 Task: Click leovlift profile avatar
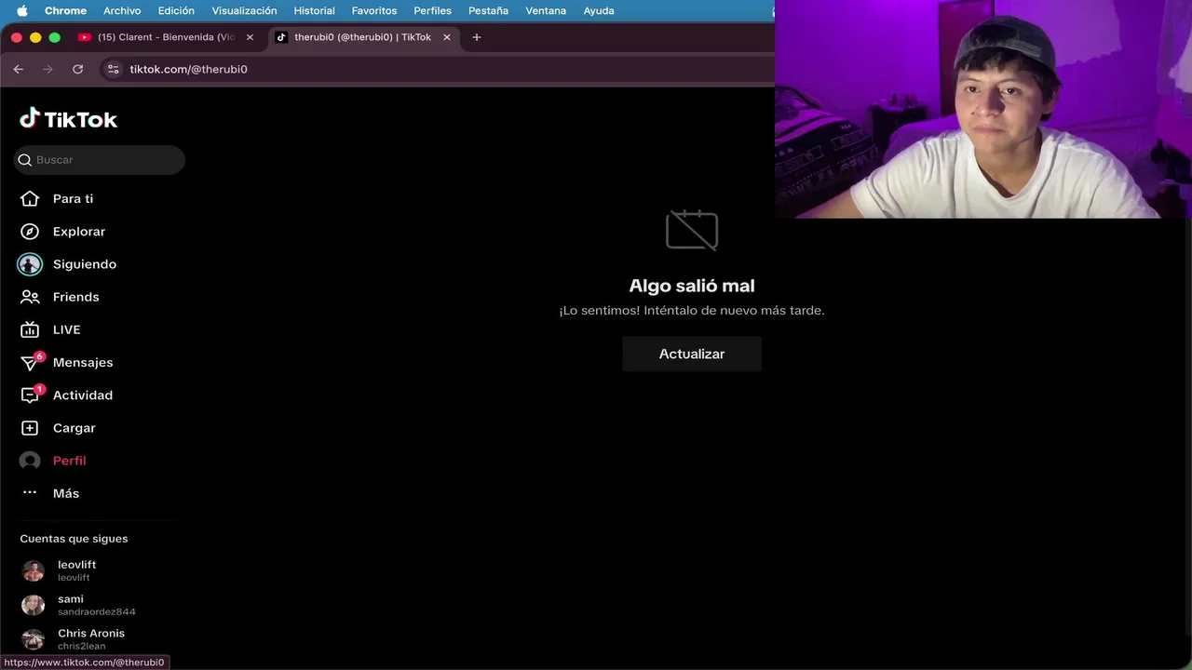coord(33,570)
